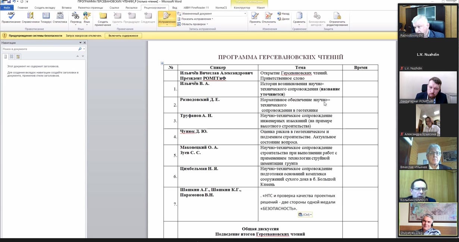
Task: Select Razvodovsky DE video in call panel
Action: tap(428, 22)
